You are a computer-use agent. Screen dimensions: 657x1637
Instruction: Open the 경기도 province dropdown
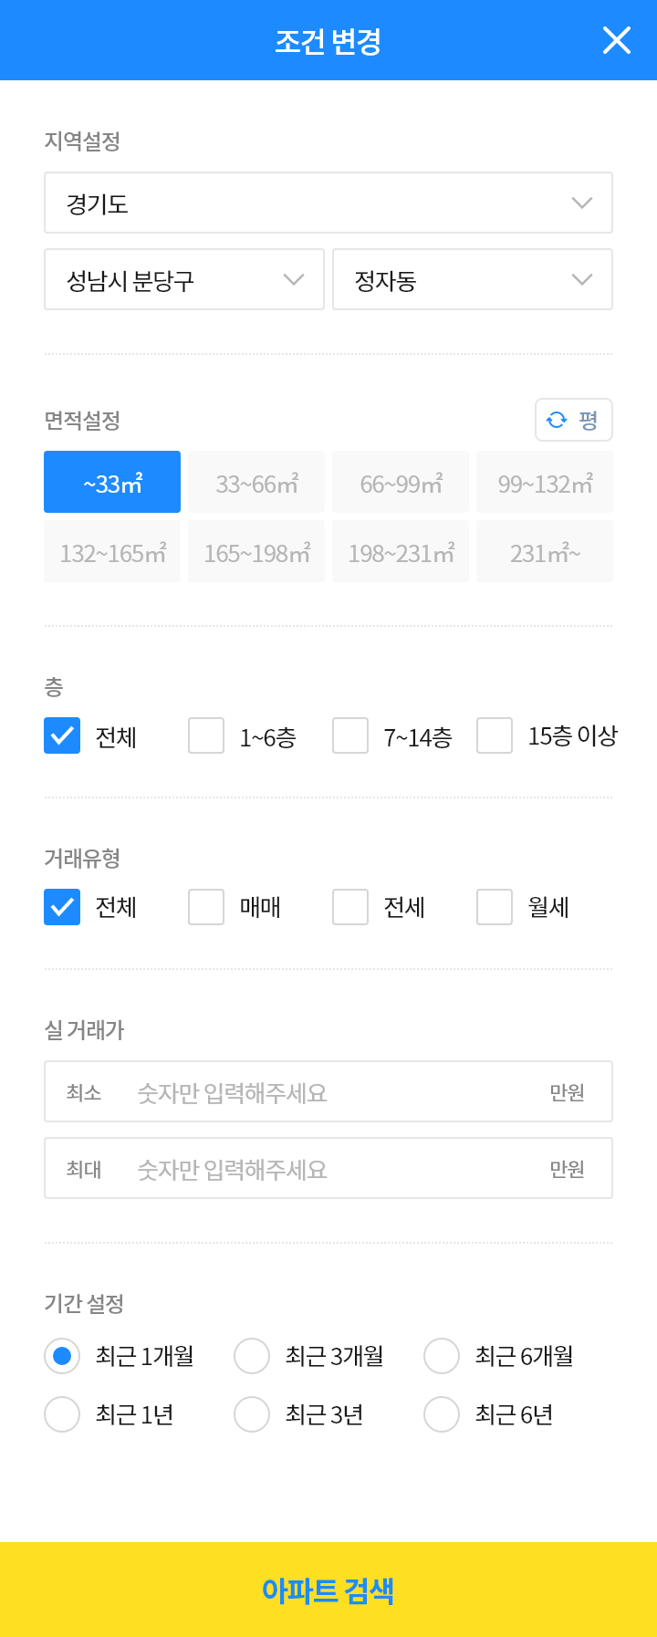point(328,203)
